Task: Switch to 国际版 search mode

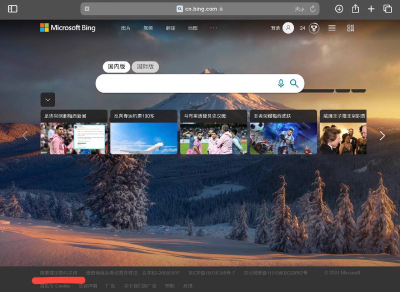Action: (145, 66)
